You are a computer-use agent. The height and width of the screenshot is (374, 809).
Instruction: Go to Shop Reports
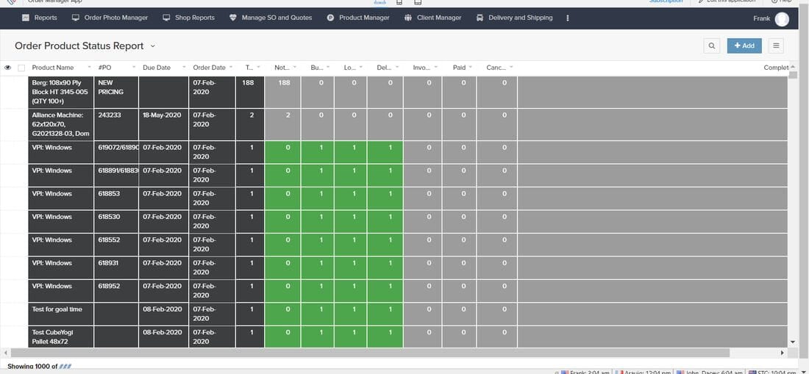[x=188, y=18]
